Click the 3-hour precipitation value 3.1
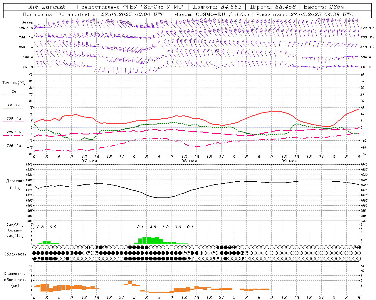376x300 pixels. click(x=140, y=227)
